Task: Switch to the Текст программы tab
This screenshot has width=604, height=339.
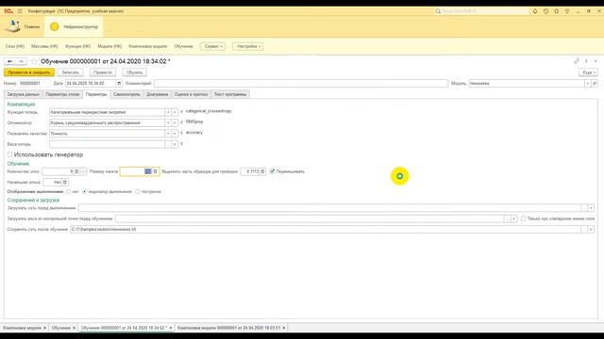Action: click(x=230, y=94)
